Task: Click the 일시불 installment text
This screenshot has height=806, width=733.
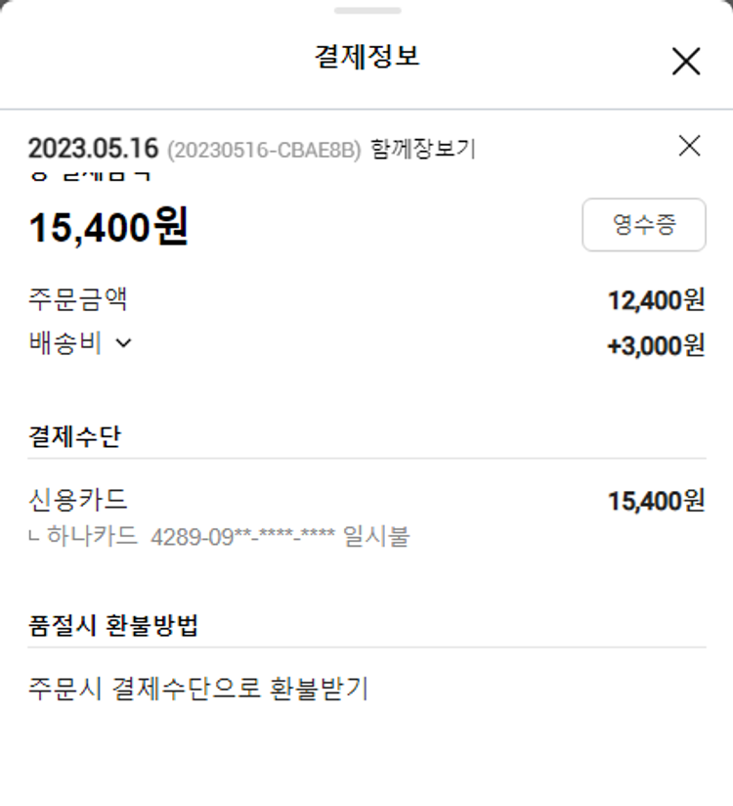Action: point(377,536)
